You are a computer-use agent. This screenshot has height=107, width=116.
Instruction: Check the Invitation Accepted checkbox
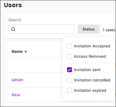point(69,46)
